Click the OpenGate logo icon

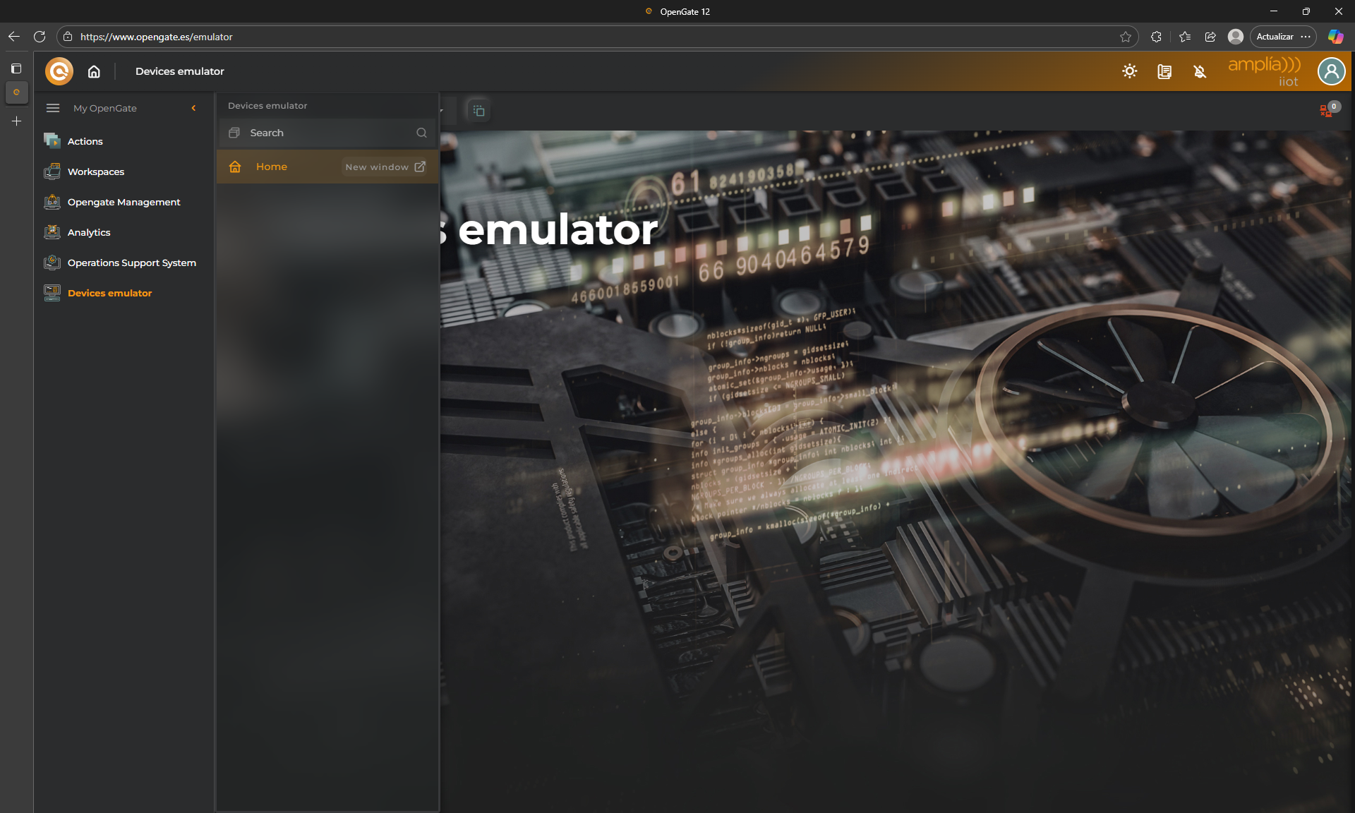pyautogui.click(x=59, y=71)
